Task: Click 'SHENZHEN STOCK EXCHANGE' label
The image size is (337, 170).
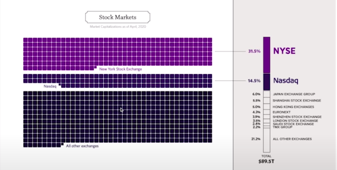Action: coord(297,117)
